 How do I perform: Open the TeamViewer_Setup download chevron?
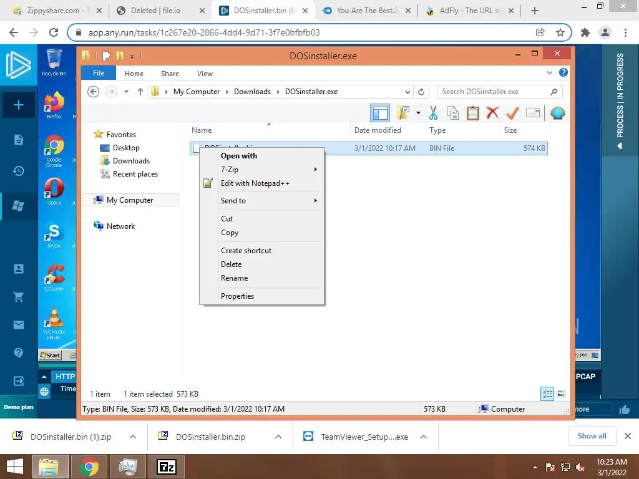424,437
